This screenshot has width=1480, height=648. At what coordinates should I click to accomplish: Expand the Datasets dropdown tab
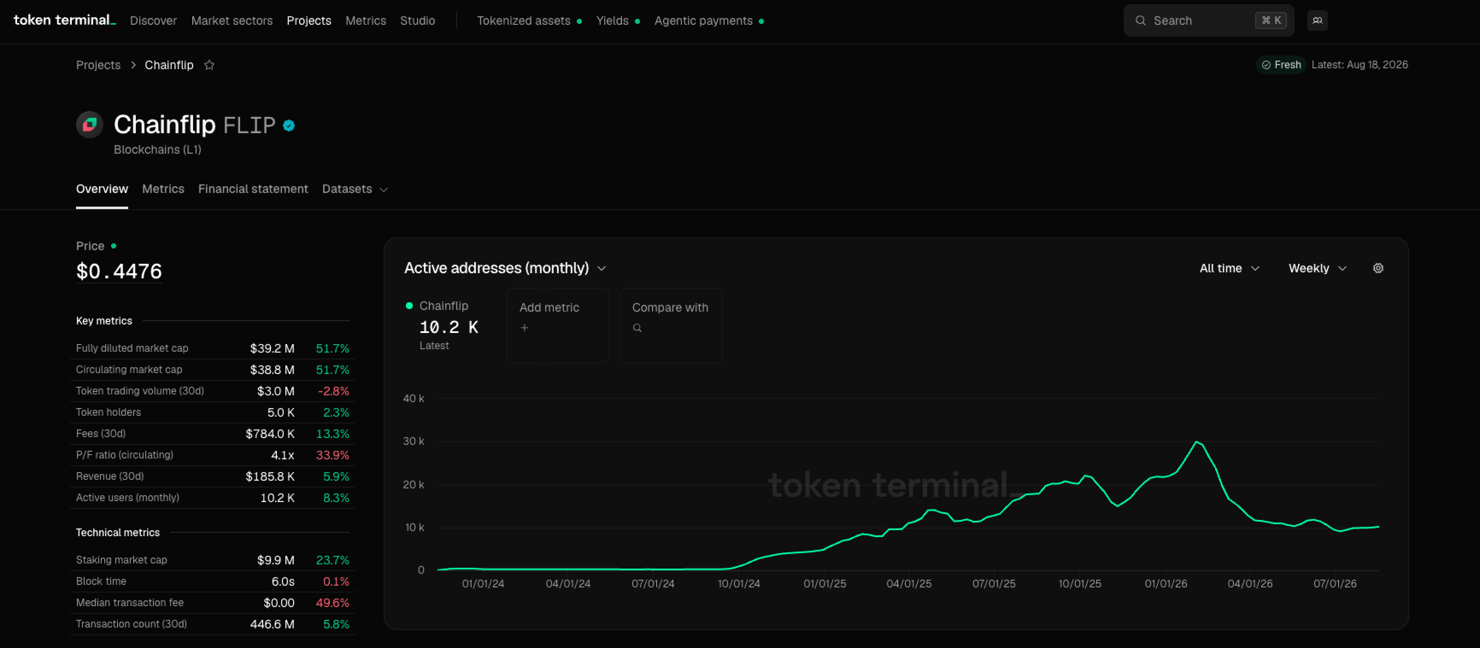355,189
